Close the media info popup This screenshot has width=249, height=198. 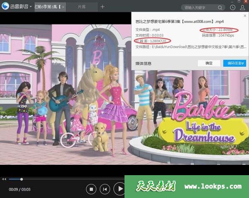pyautogui.click(x=244, y=15)
